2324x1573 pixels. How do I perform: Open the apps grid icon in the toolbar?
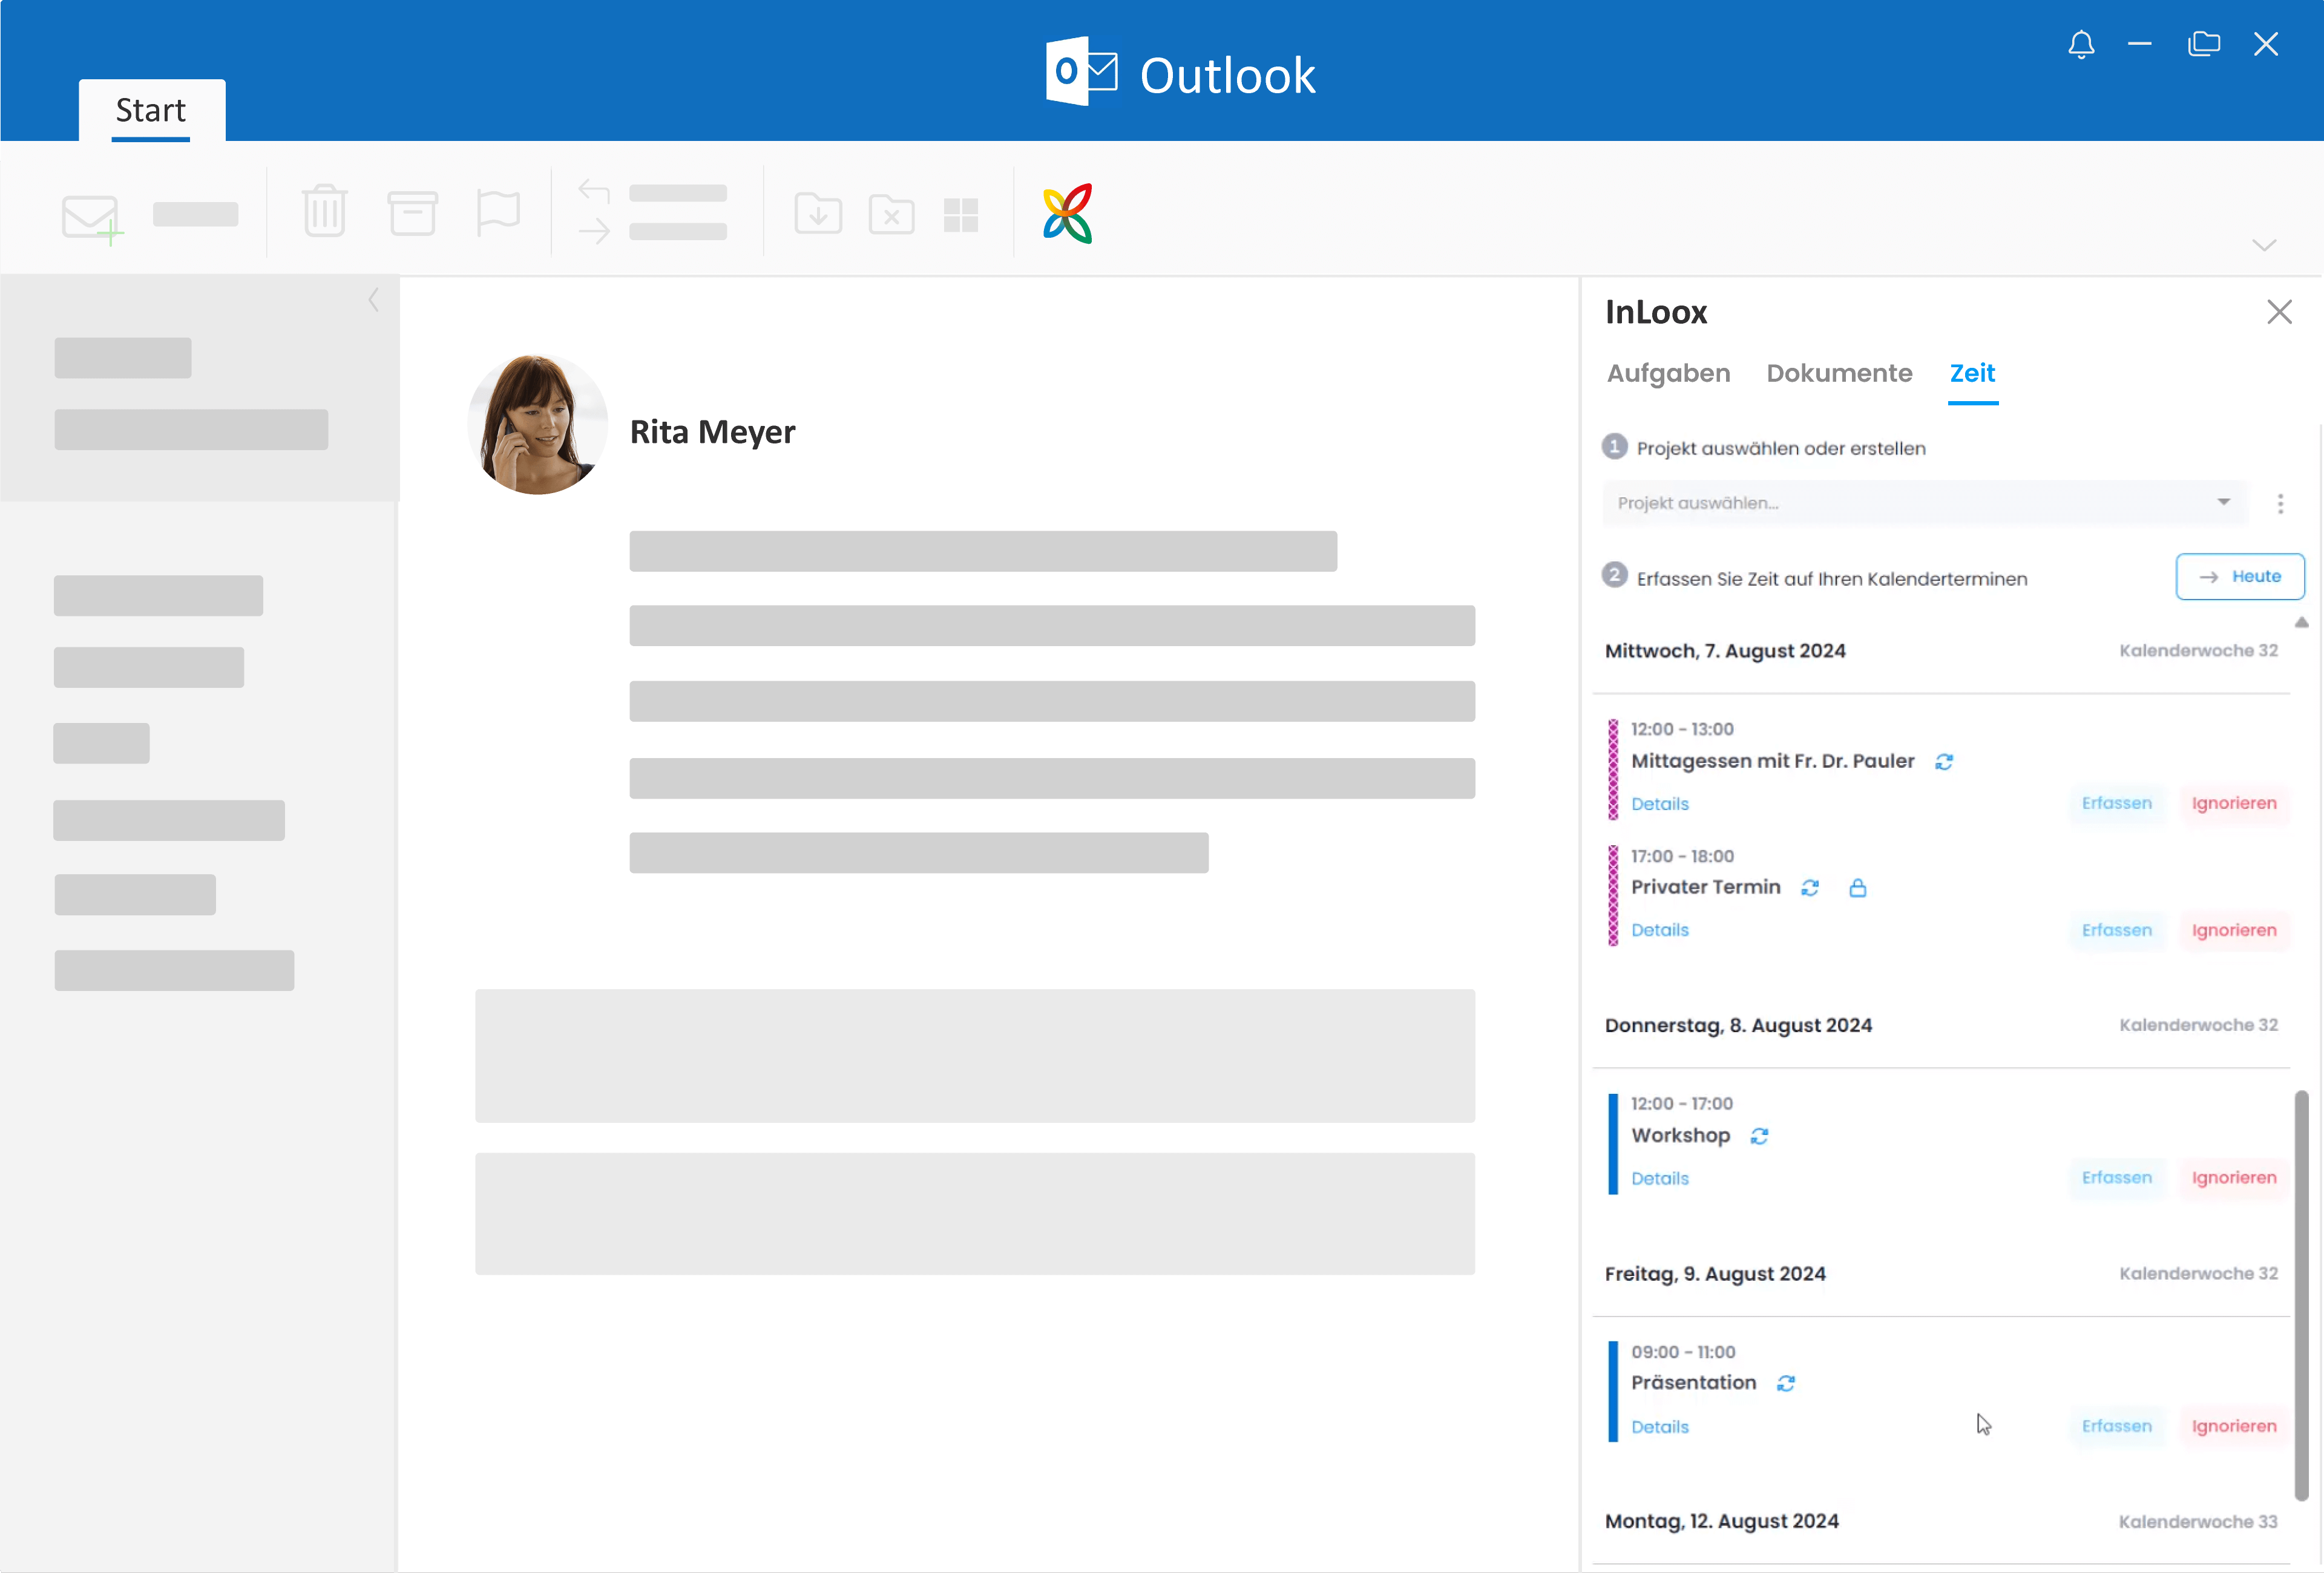pyautogui.click(x=961, y=214)
